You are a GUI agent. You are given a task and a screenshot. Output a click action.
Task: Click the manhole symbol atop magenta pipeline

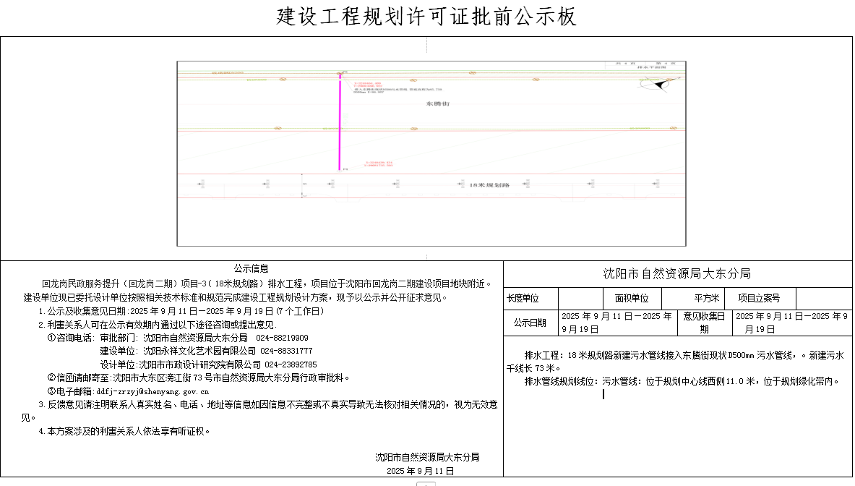click(x=340, y=73)
